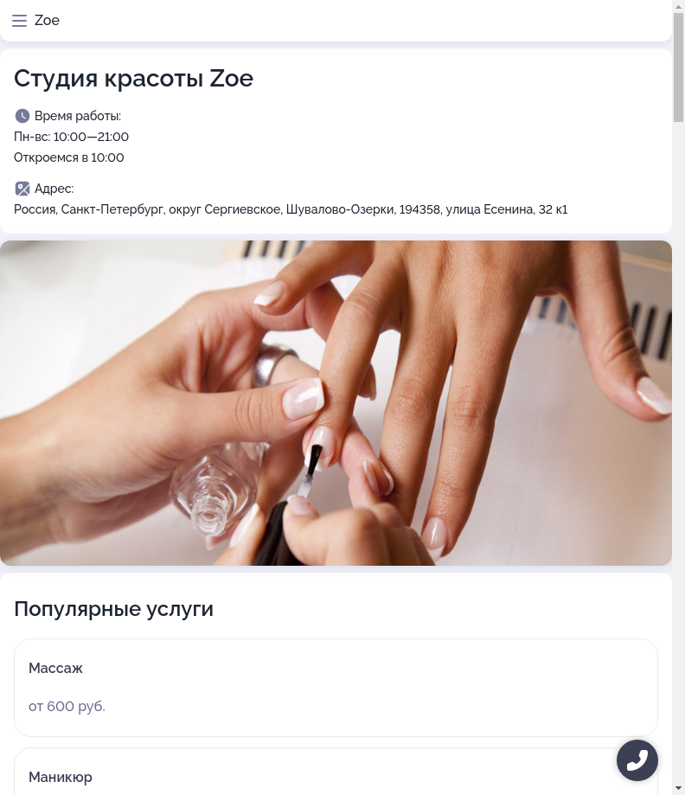The height and width of the screenshot is (795, 685).
Task: Click the scrollbar up arrow
Action: click(678, 6)
